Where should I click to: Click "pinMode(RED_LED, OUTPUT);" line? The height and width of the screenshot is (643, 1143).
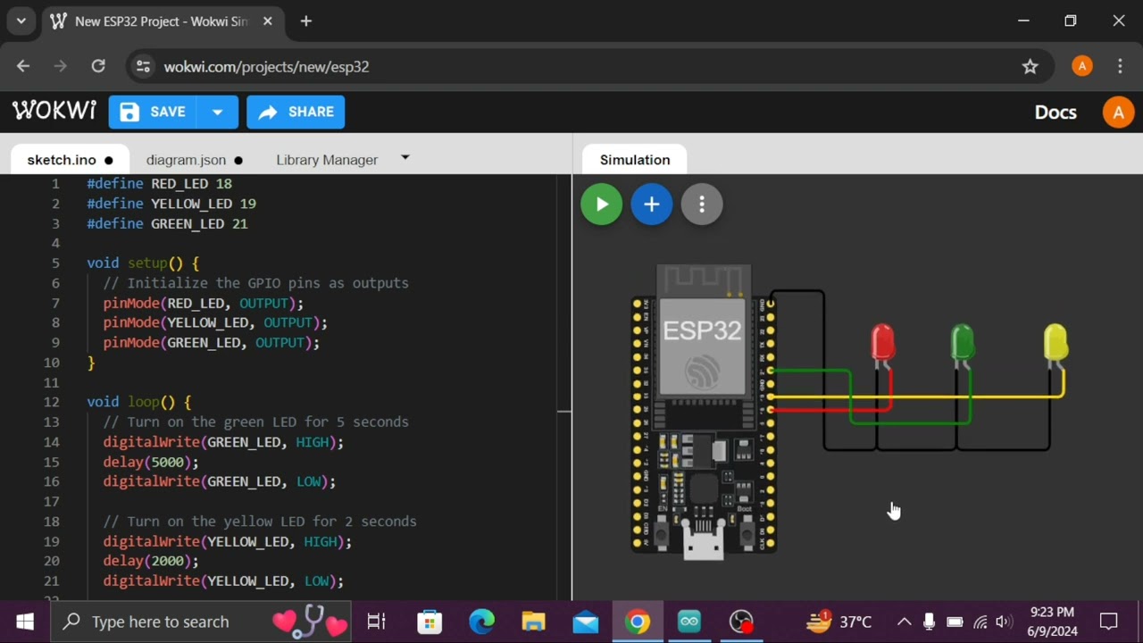(204, 303)
